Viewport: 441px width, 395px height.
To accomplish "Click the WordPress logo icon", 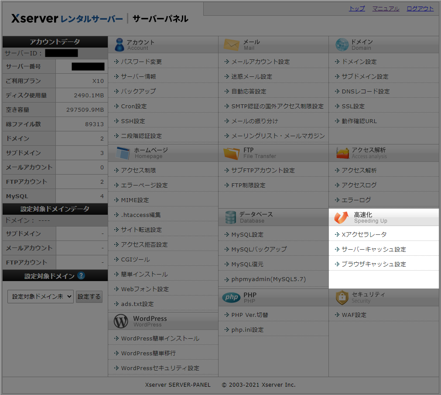I will click(x=121, y=321).
